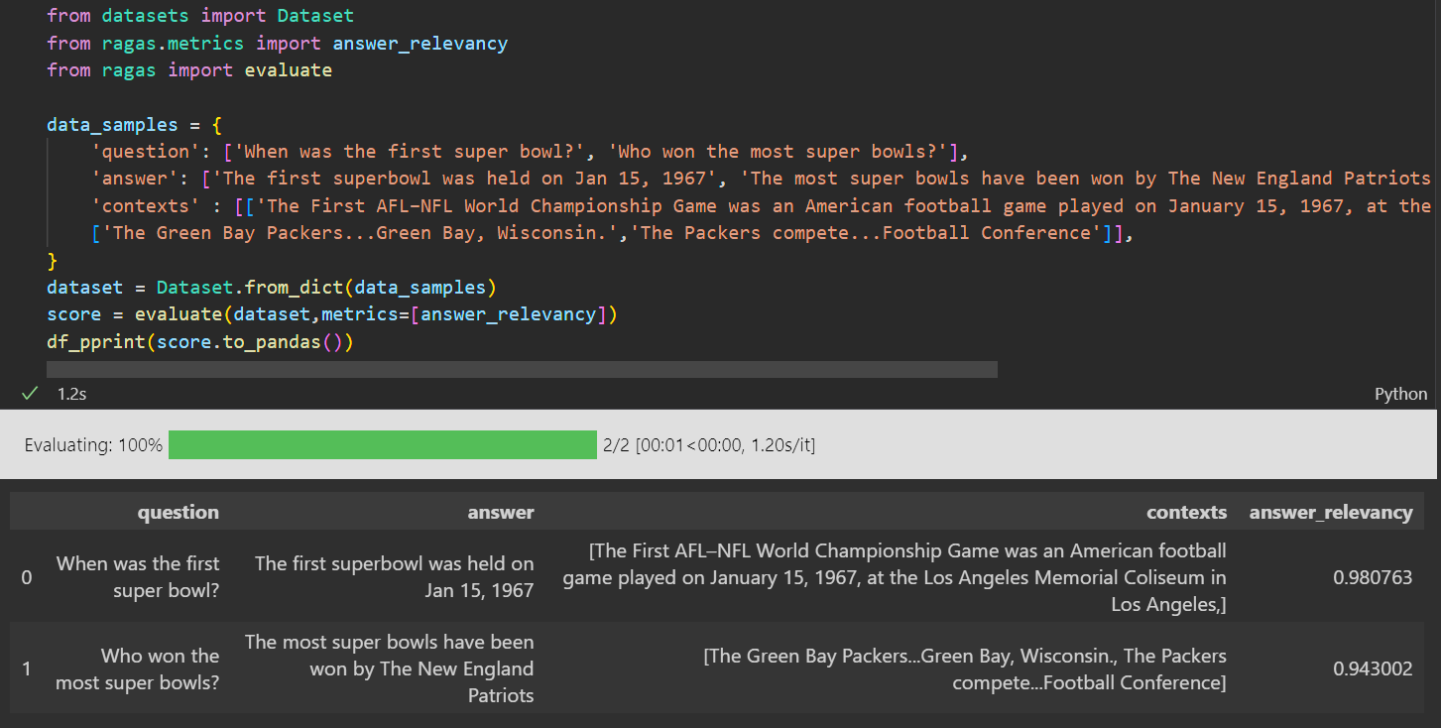This screenshot has height=728, width=1441.
Task: Click row index 1 in output table
Action: (x=27, y=668)
